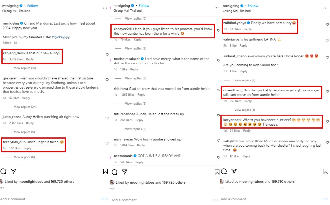Hit the share paper-plane icon in the rightmost post
This screenshot has width=330, height=205.
pos(234,171)
